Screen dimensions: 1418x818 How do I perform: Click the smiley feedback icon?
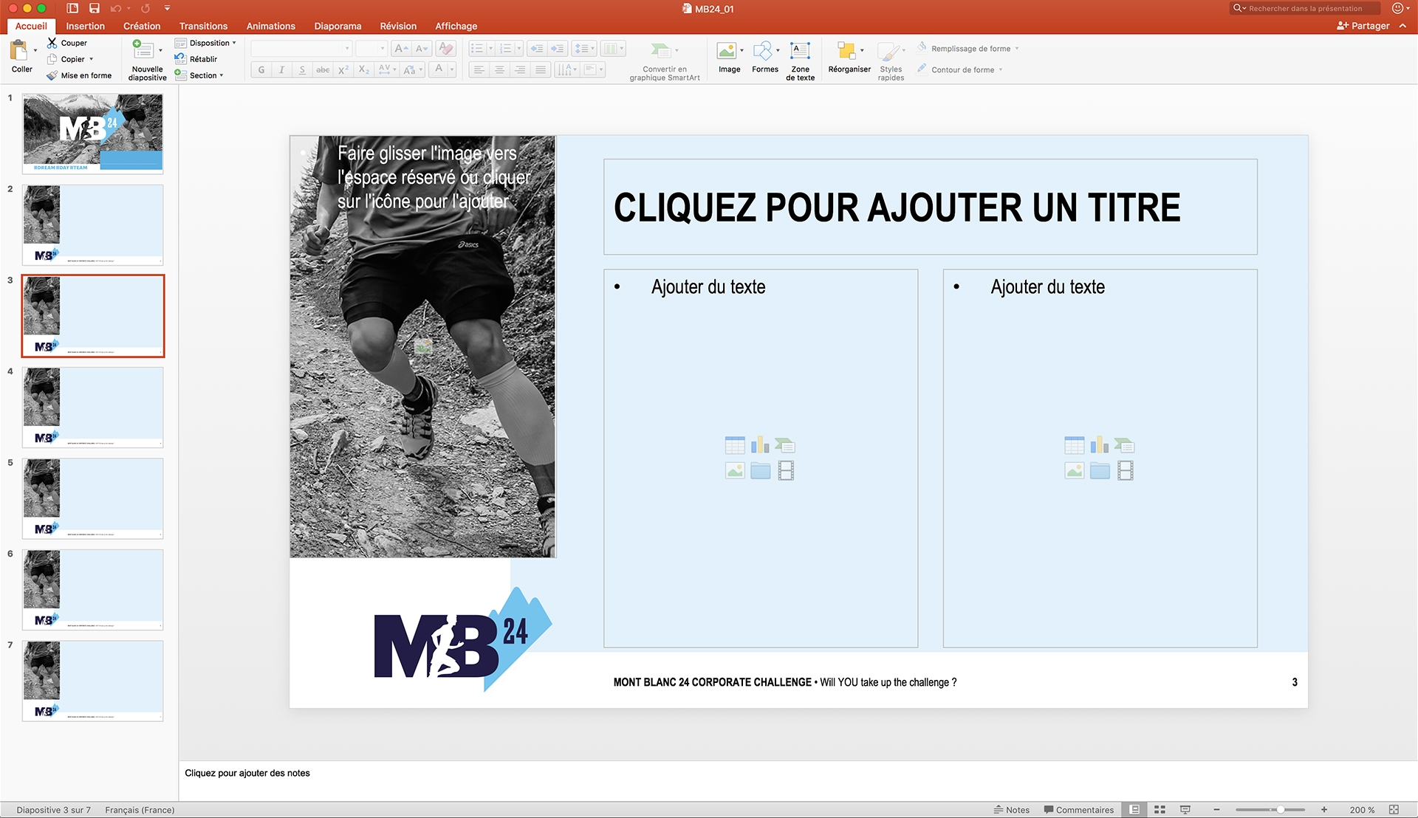pos(1397,8)
